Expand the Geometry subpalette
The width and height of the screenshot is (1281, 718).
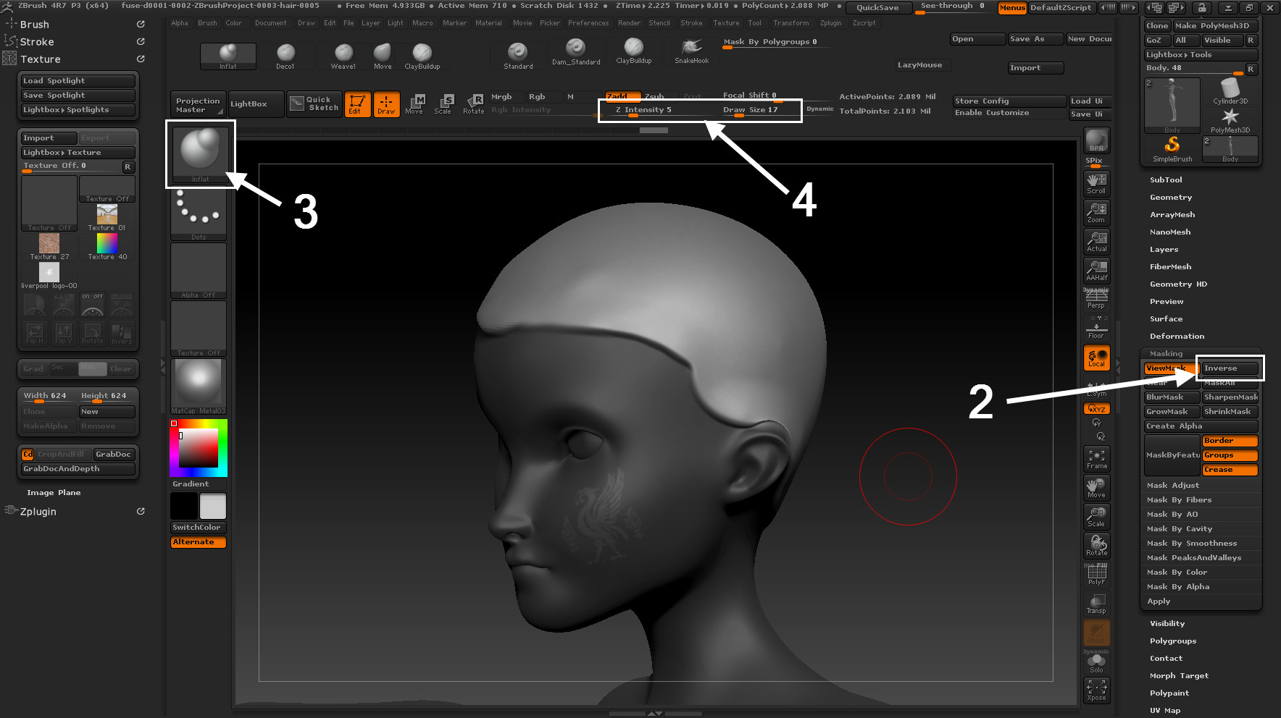[x=1170, y=198]
